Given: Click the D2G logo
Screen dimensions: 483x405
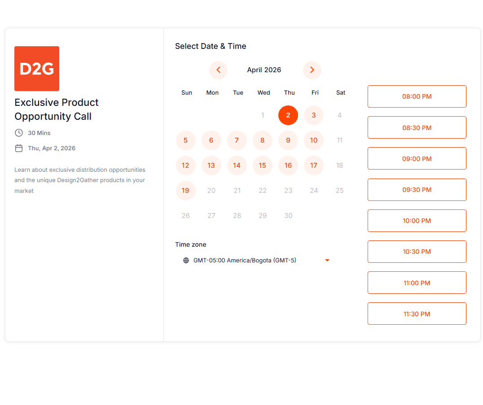Looking at the screenshot, I should (x=37, y=69).
